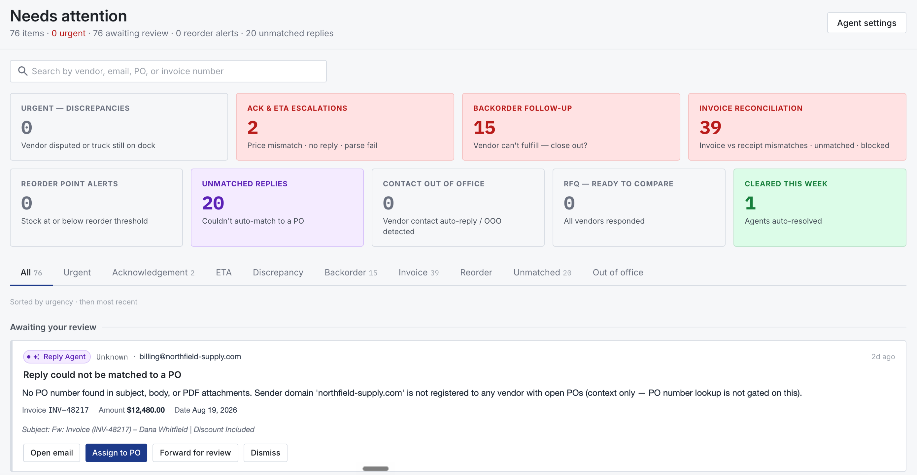Switch to the Out of office tab

coord(618,272)
